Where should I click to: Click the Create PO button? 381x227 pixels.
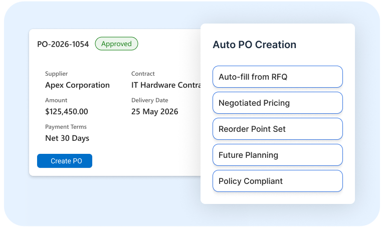[65, 161]
